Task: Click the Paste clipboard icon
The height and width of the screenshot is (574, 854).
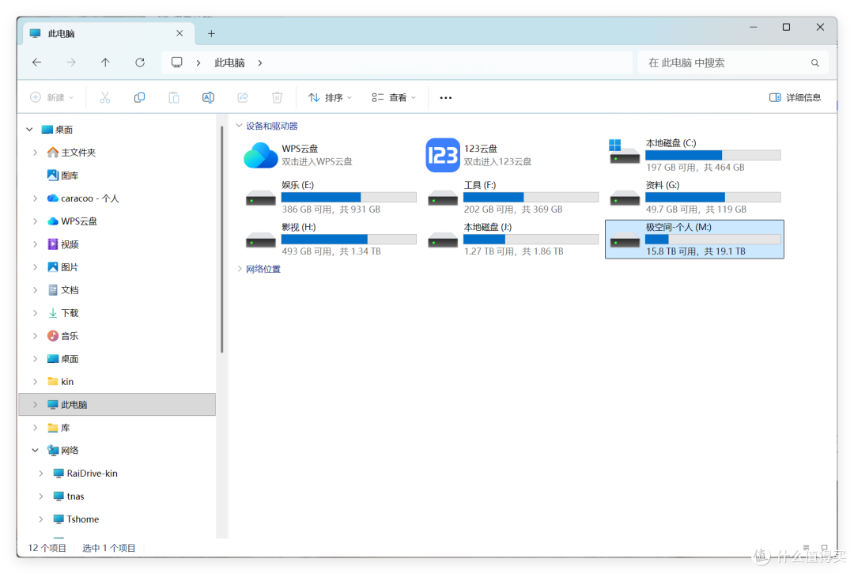Action: [x=174, y=97]
